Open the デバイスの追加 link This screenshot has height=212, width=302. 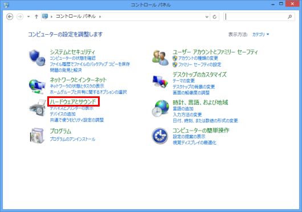click(x=63, y=114)
